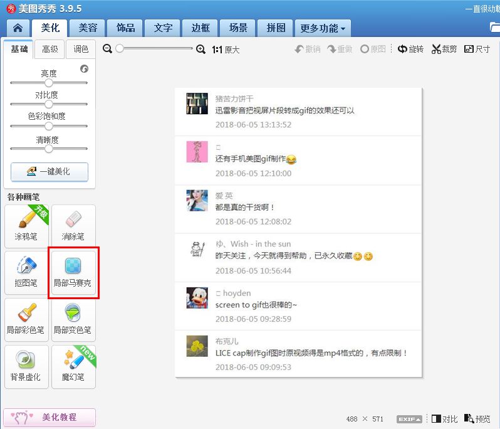Open the 美化教程 tutorial button
500x429 pixels.
[x=49, y=417]
